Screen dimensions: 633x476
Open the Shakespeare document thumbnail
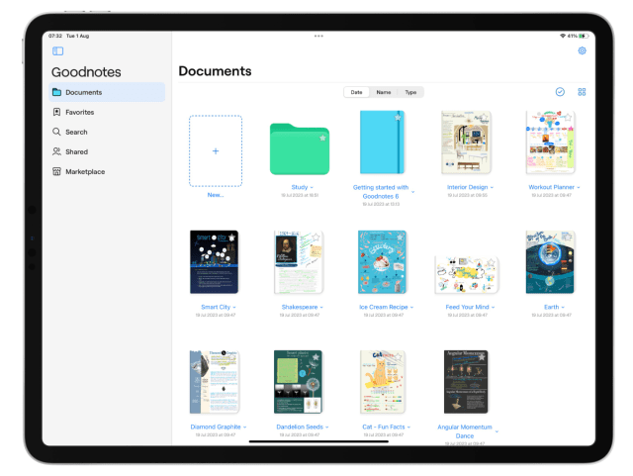(x=299, y=262)
